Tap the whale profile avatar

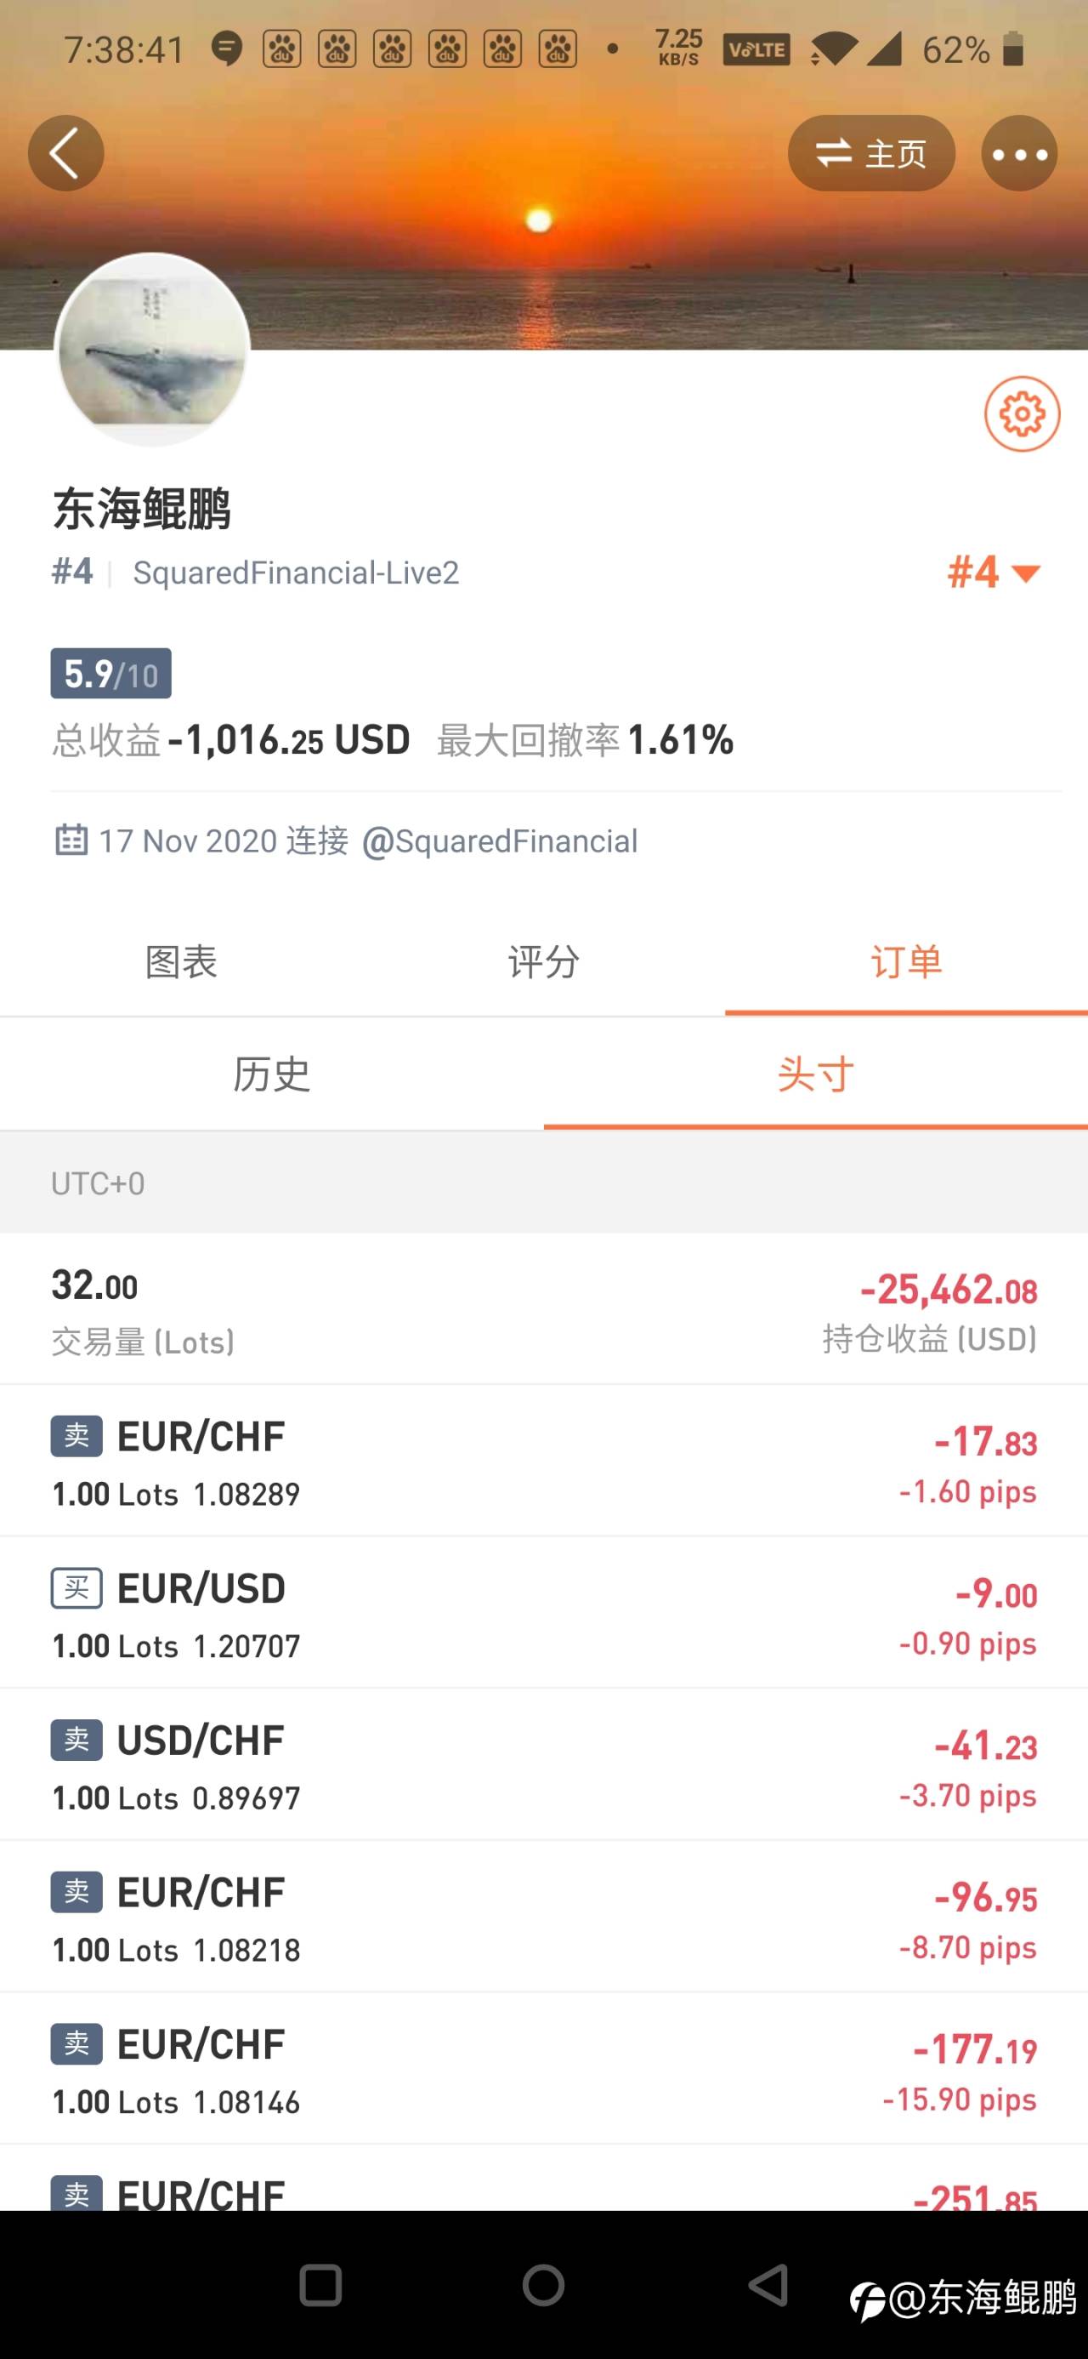(153, 349)
